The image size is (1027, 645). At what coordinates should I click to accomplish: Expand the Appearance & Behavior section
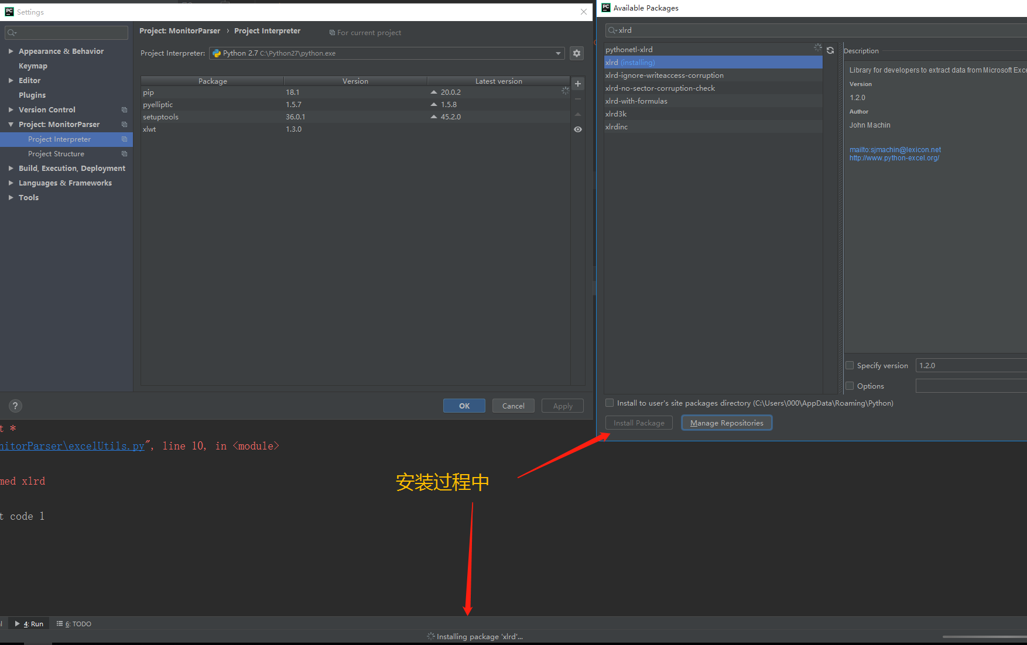[11, 51]
